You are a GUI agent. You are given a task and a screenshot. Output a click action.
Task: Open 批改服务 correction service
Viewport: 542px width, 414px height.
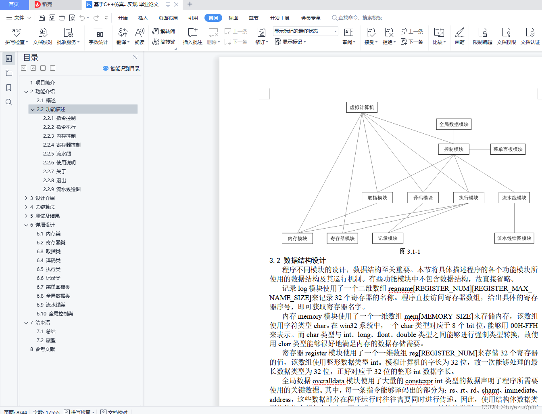coord(68,36)
